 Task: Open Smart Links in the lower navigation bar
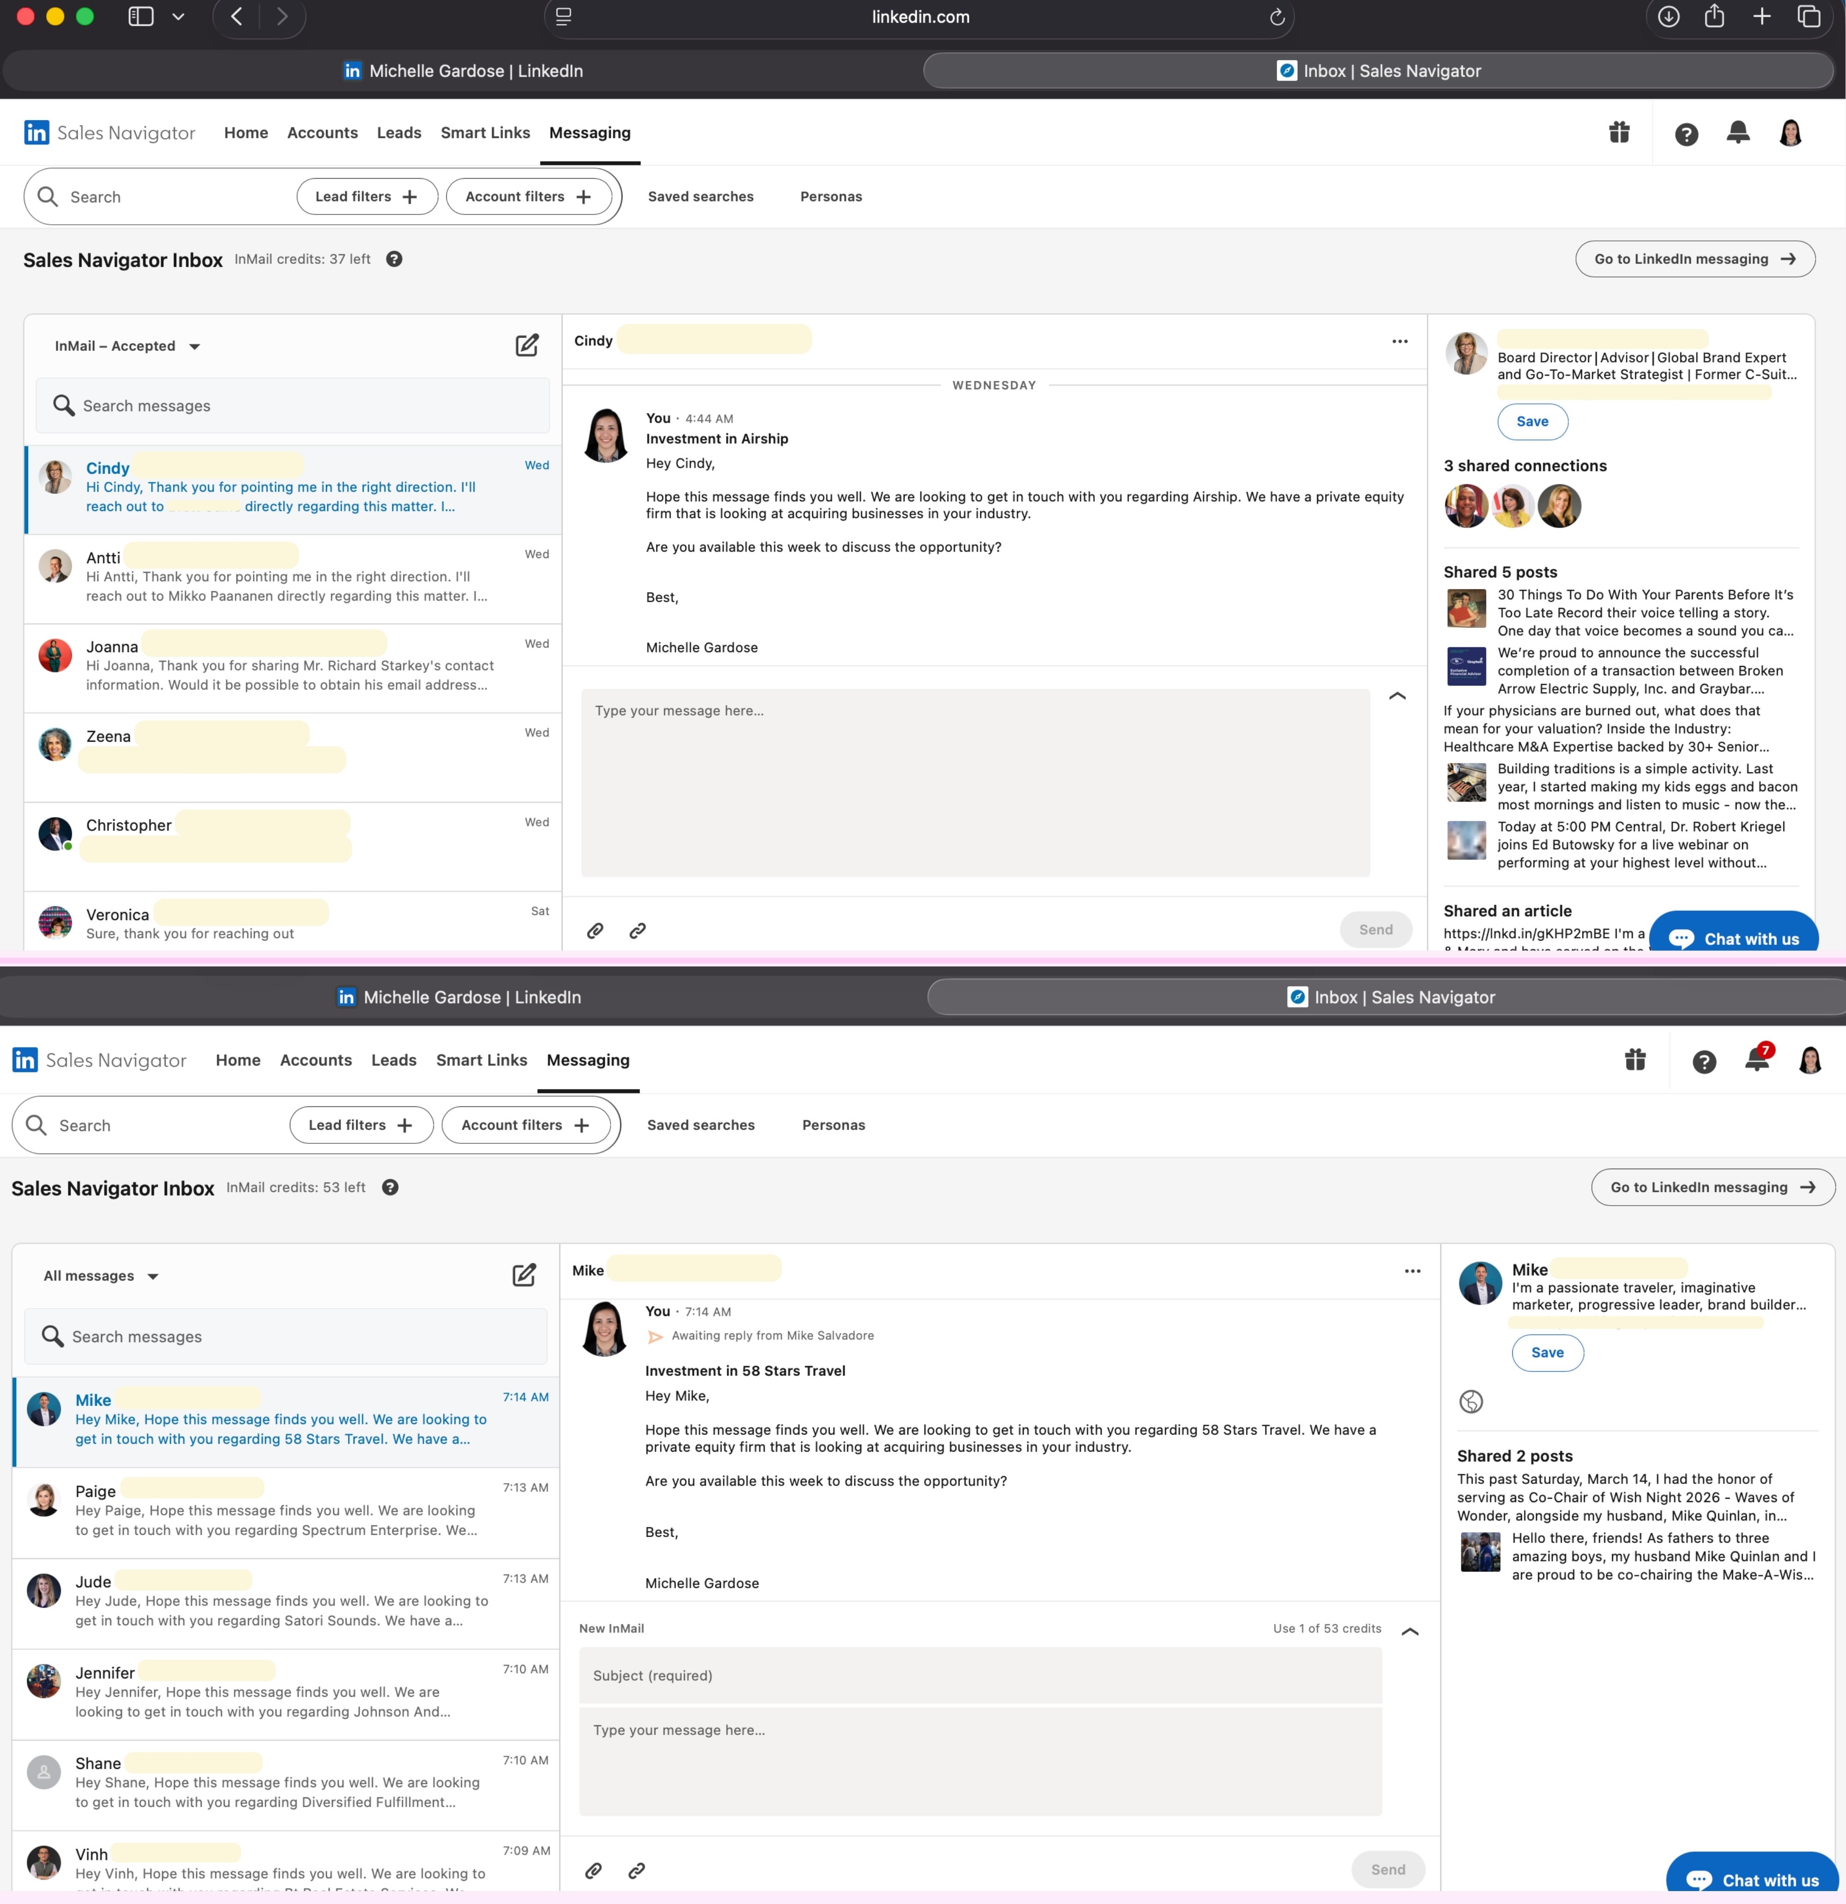[x=482, y=1060]
